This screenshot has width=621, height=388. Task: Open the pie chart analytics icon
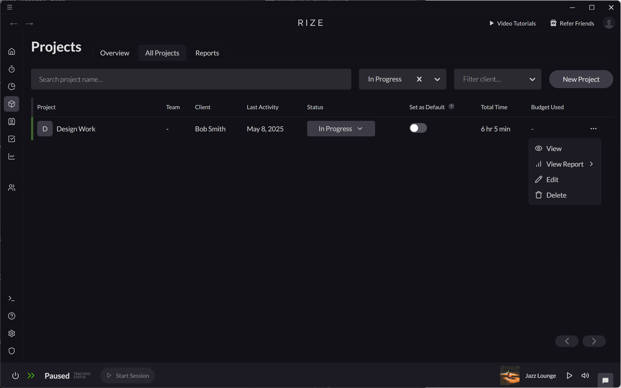(12, 86)
